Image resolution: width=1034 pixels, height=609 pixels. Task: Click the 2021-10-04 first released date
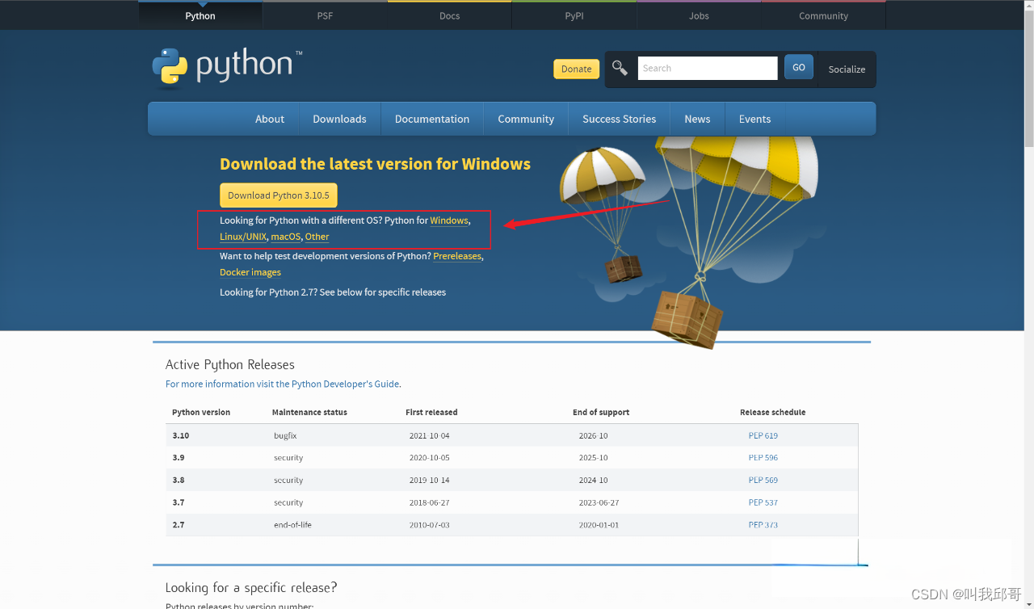[429, 435]
